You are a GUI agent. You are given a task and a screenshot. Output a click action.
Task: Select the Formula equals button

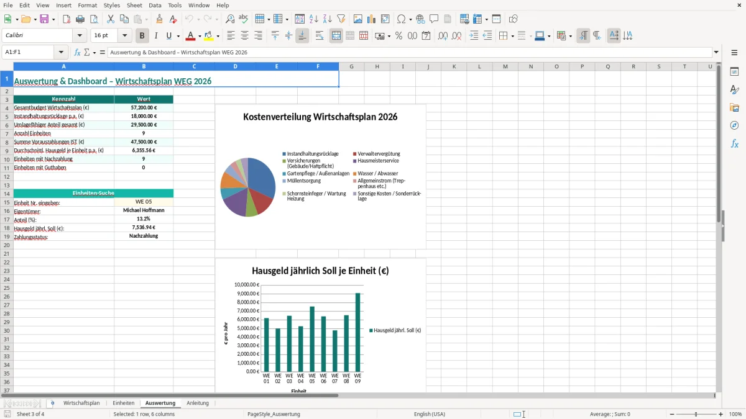coord(103,52)
